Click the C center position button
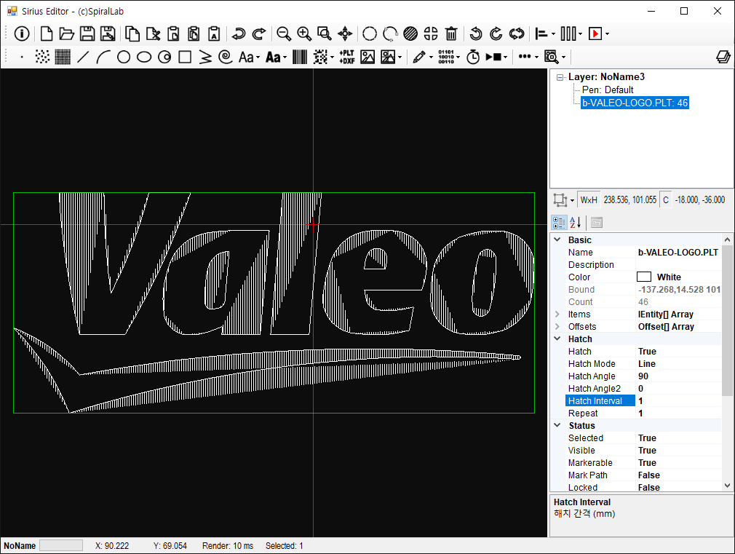This screenshot has width=735, height=554. pos(666,200)
